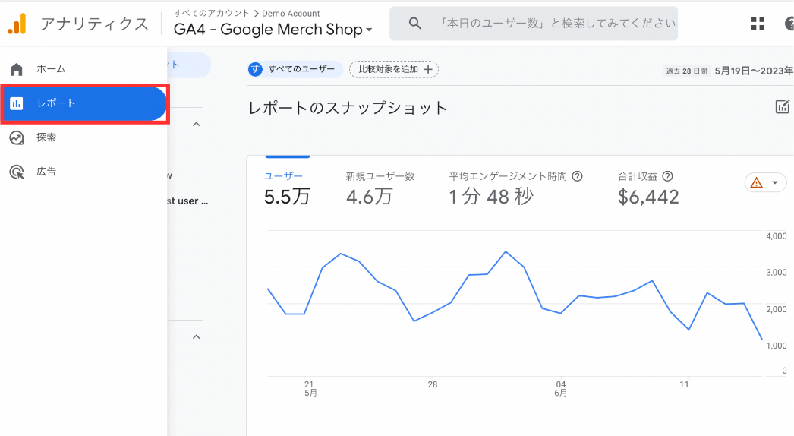Image resolution: width=794 pixels, height=436 pixels.
Task: Click the $6,442 revenue value
Action: tap(648, 197)
